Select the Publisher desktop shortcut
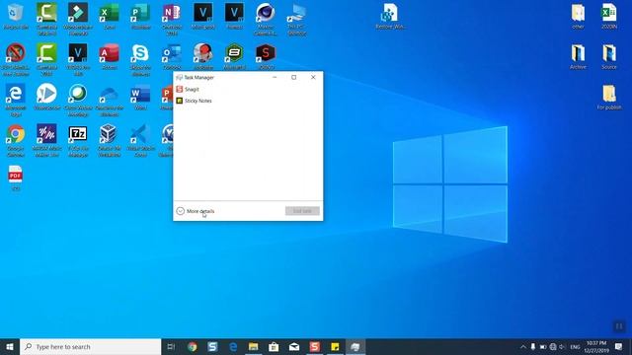This screenshot has width=632, height=355. (x=140, y=17)
